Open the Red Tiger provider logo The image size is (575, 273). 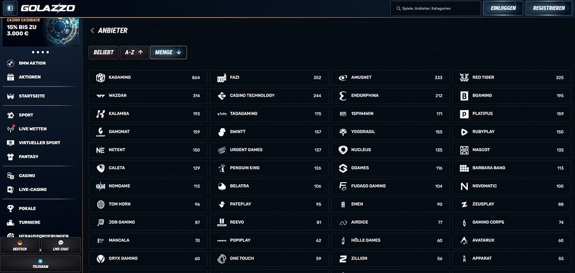(464, 78)
